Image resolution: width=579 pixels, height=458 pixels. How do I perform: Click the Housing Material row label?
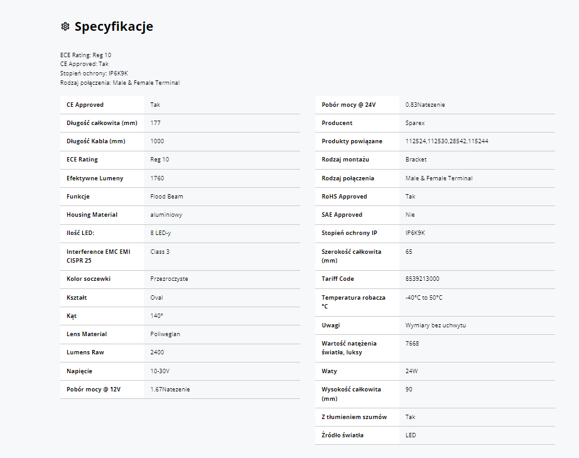click(92, 215)
